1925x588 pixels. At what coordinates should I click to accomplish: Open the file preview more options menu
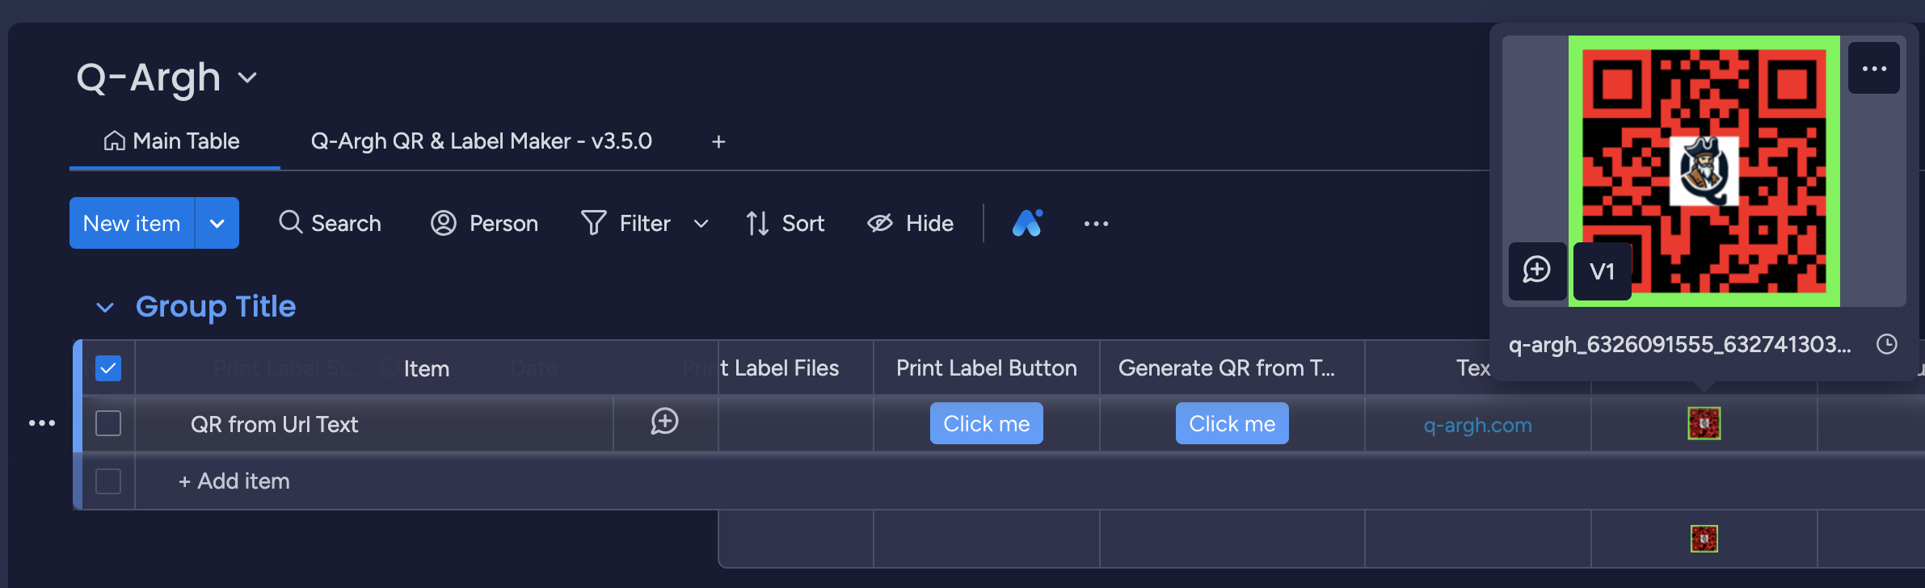point(1874,69)
